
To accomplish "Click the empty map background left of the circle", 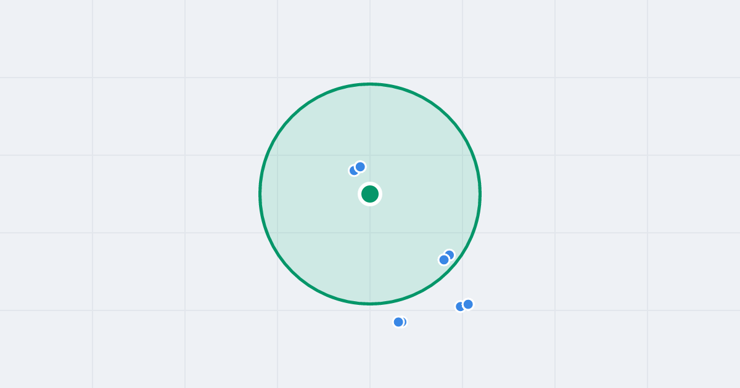I will [129, 194].
